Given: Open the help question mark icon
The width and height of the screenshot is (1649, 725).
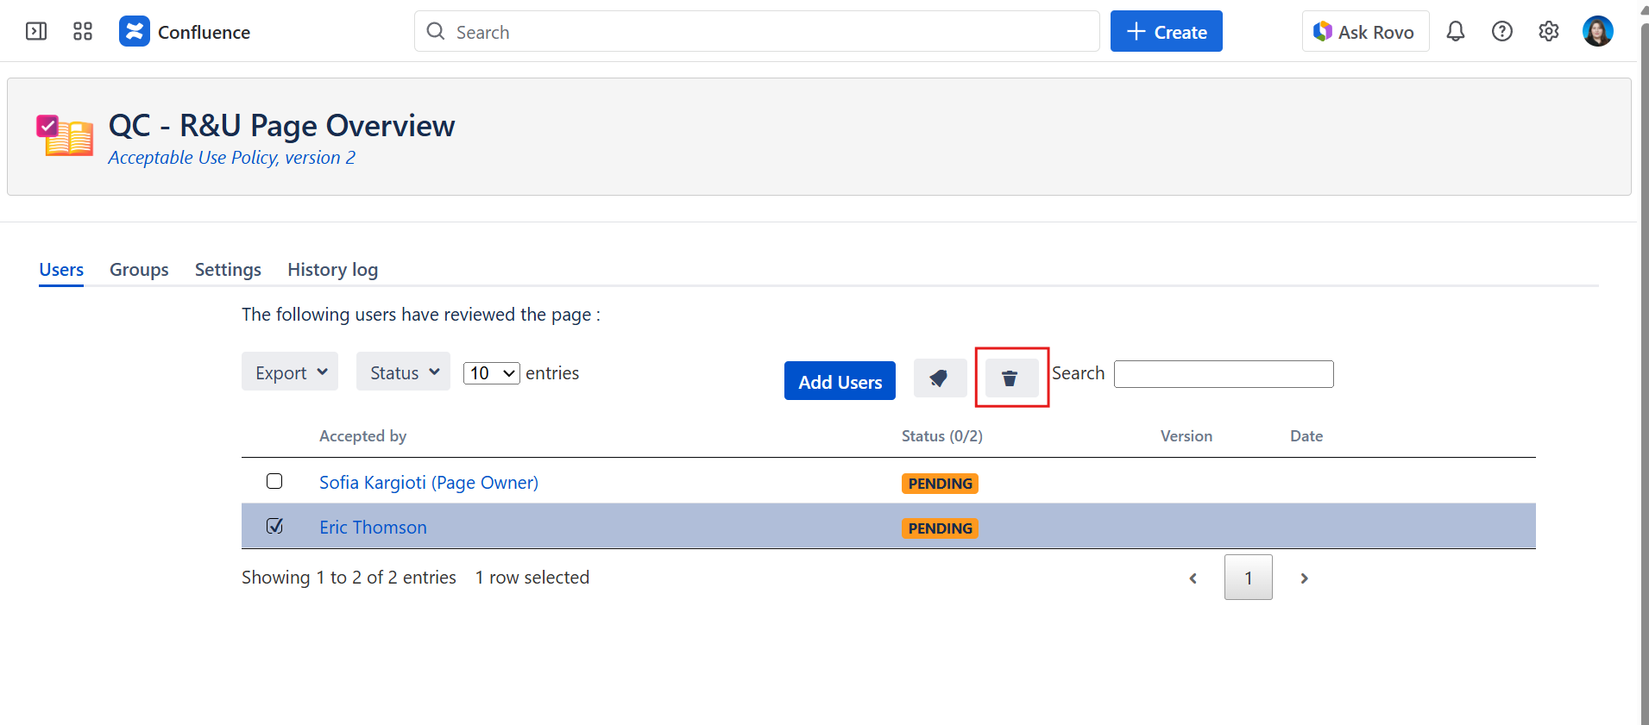Looking at the screenshot, I should [1502, 32].
